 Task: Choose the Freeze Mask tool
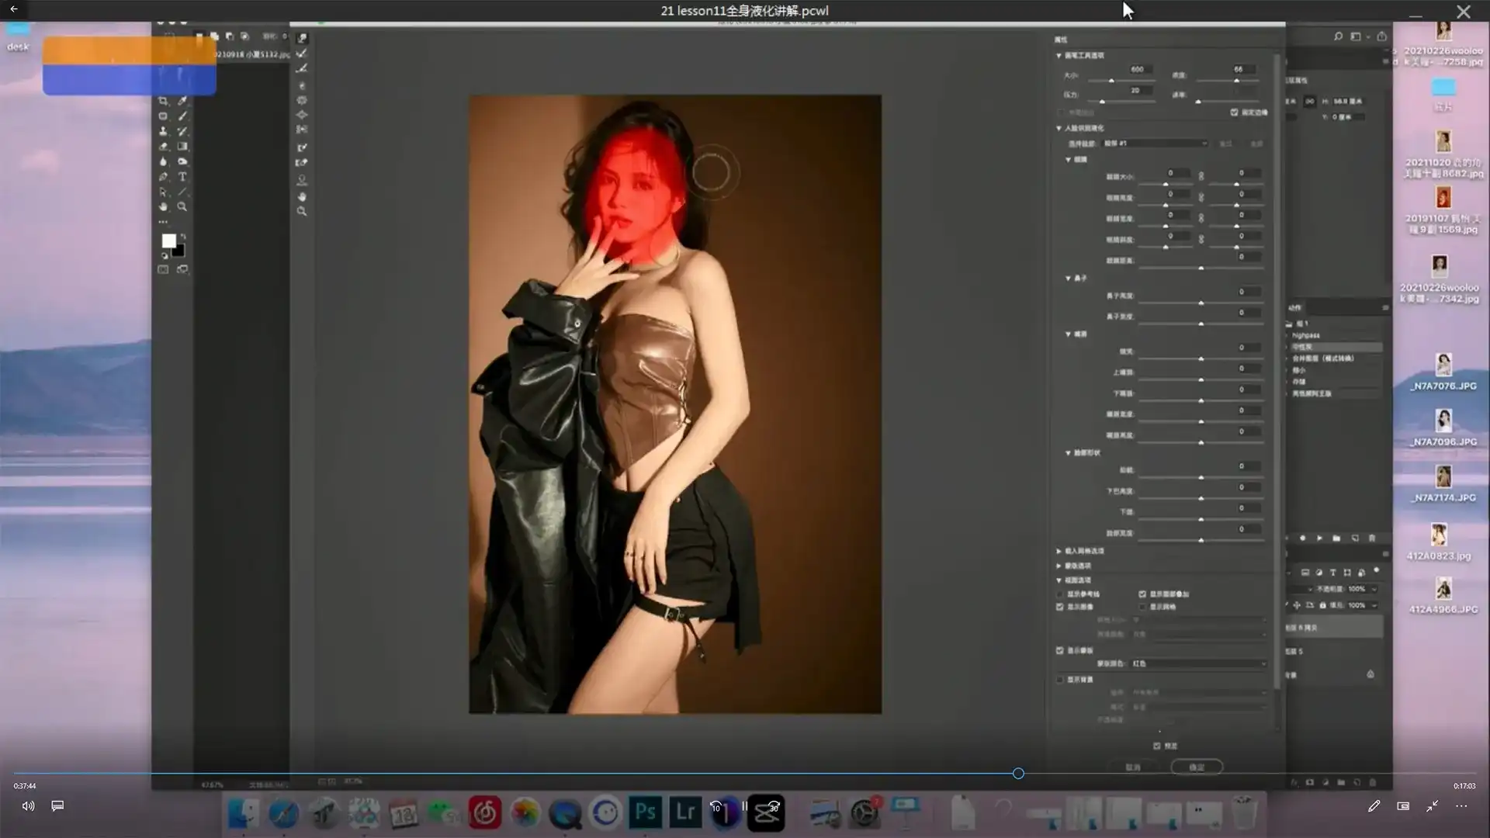302,147
